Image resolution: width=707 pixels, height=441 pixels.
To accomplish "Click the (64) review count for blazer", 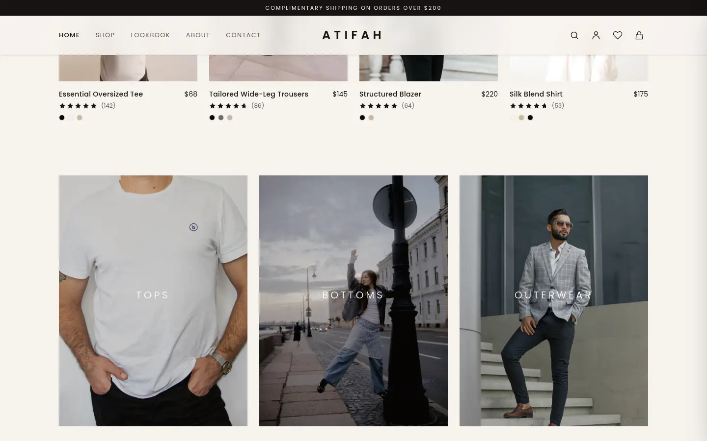I will (408, 106).
